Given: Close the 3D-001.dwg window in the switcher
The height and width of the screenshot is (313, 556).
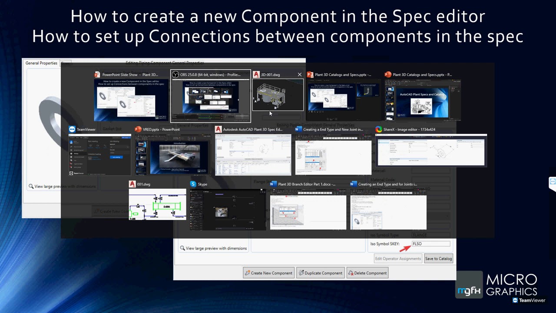Looking at the screenshot, I should coord(299,75).
